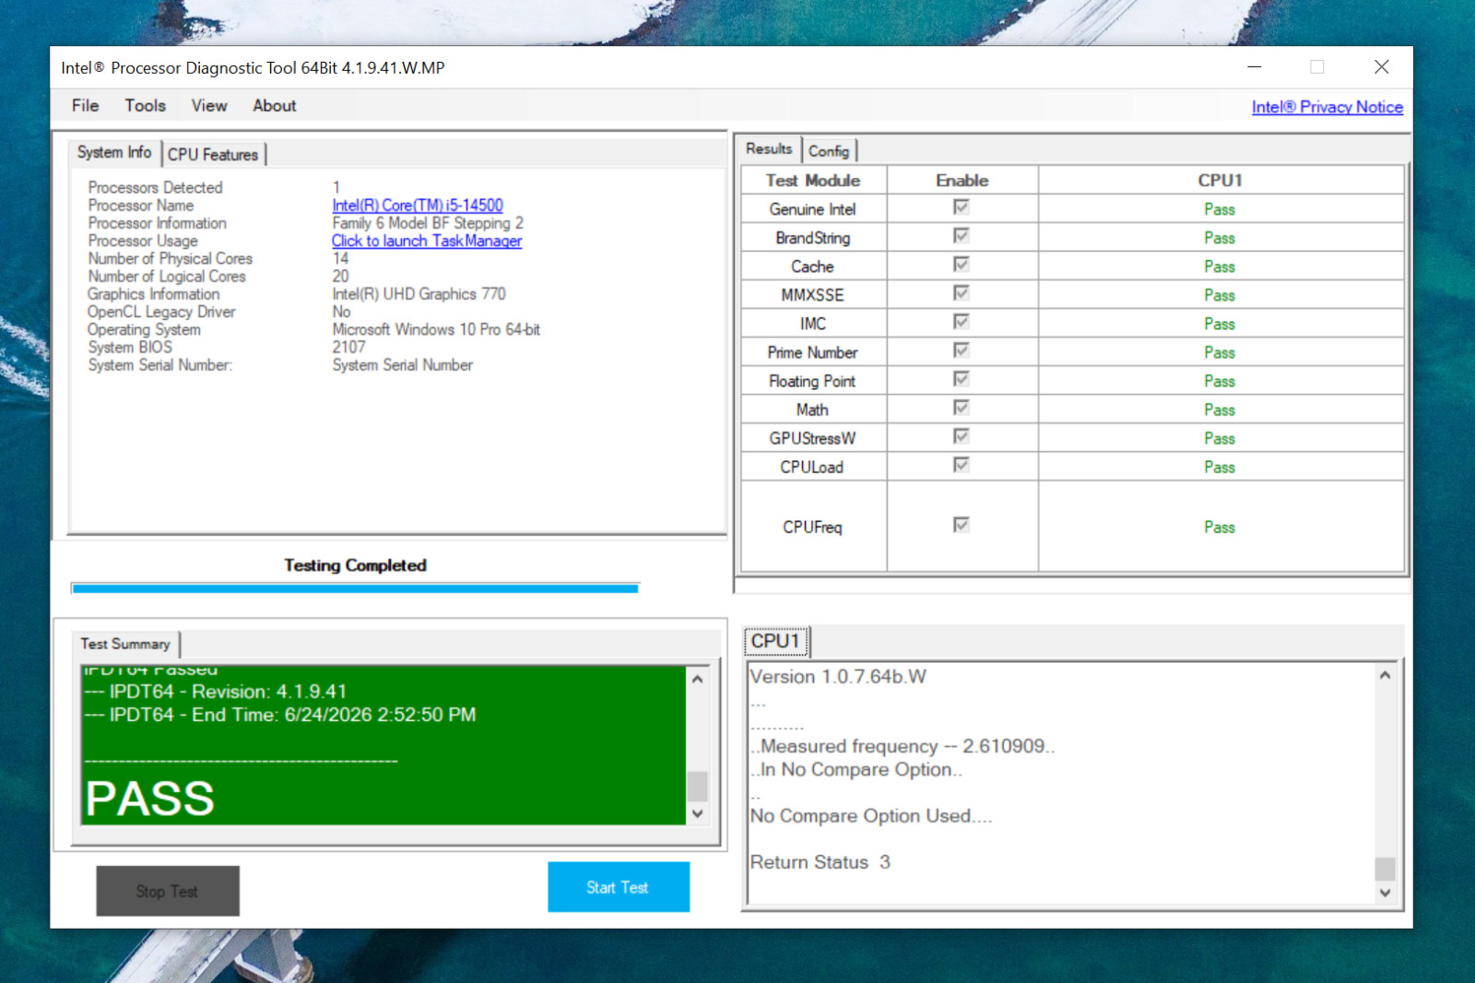Select the Test Summary tab

(125, 644)
